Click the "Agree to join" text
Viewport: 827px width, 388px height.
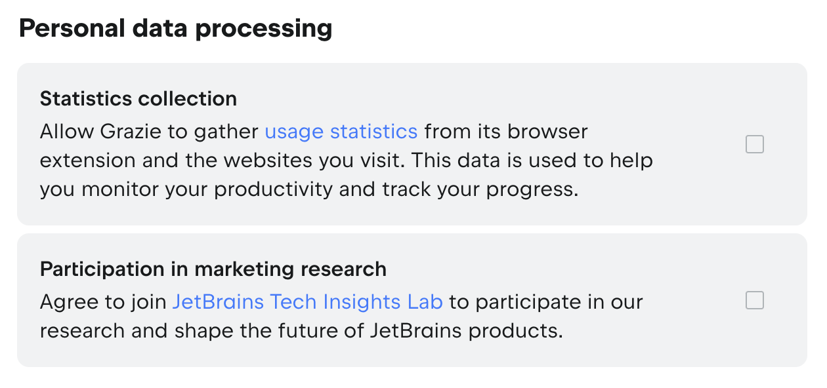pos(102,302)
